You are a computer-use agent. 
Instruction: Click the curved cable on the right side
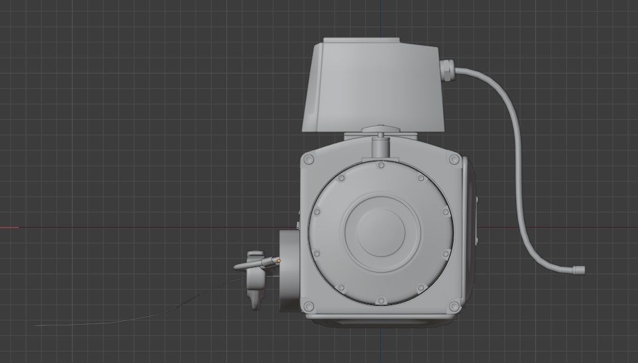(517, 163)
